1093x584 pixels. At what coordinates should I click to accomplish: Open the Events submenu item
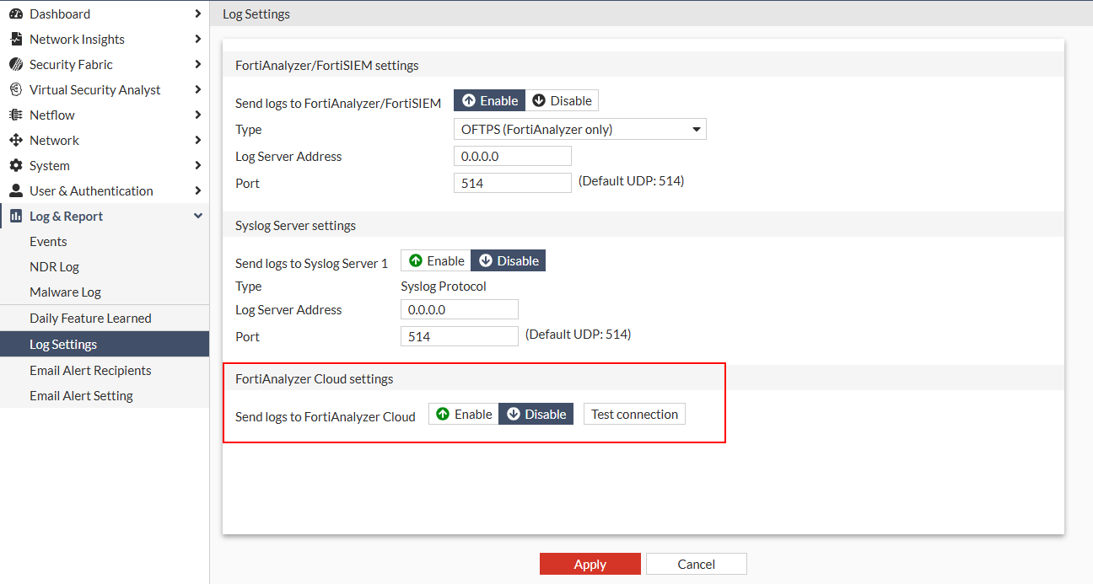click(x=105, y=241)
